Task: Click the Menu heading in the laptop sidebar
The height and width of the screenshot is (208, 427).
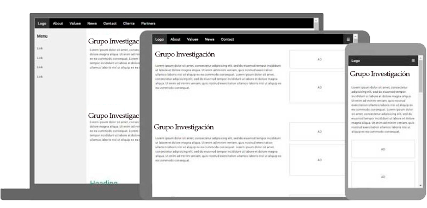Action: [42, 36]
